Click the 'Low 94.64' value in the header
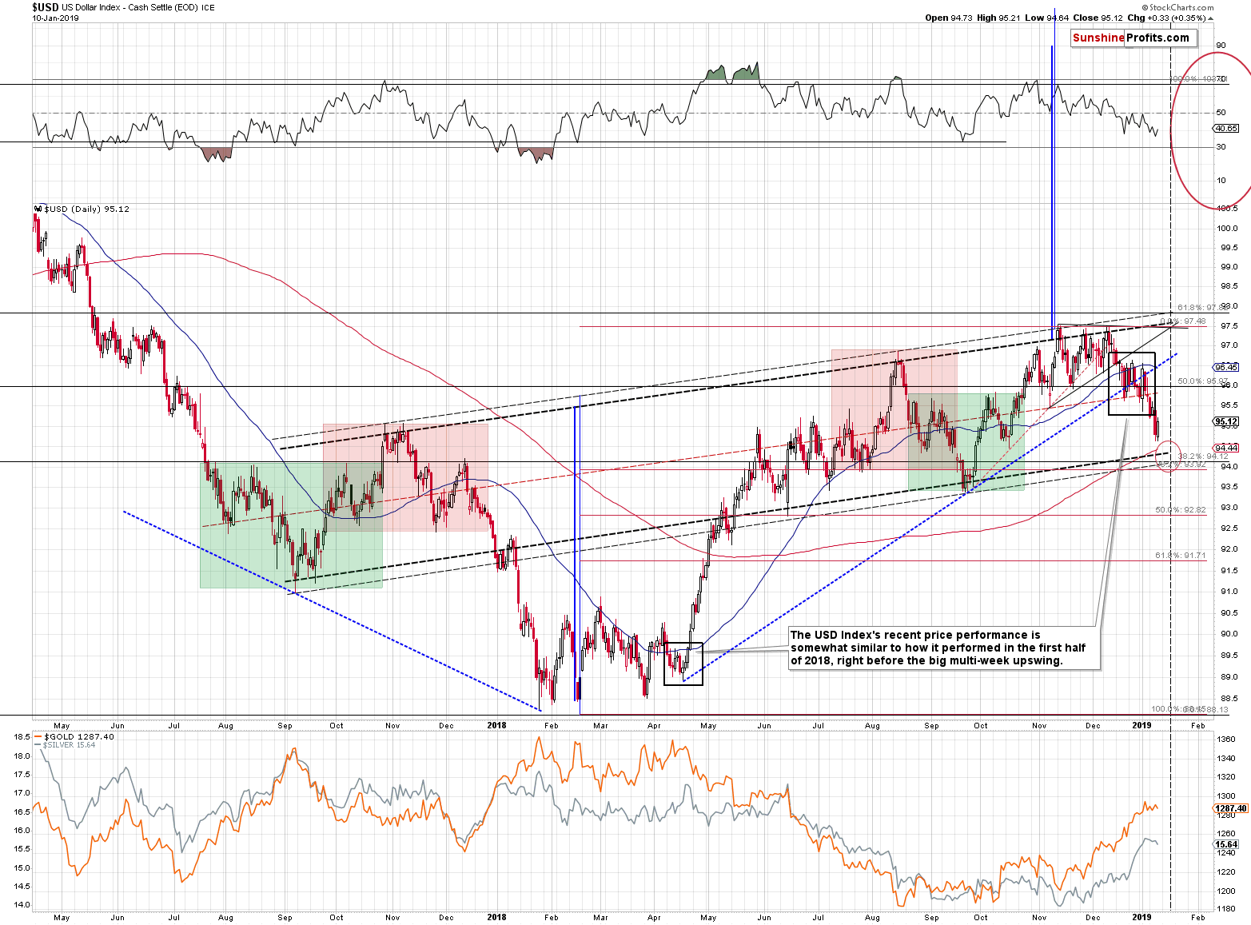The image size is (1251, 925). click(x=1047, y=18)
